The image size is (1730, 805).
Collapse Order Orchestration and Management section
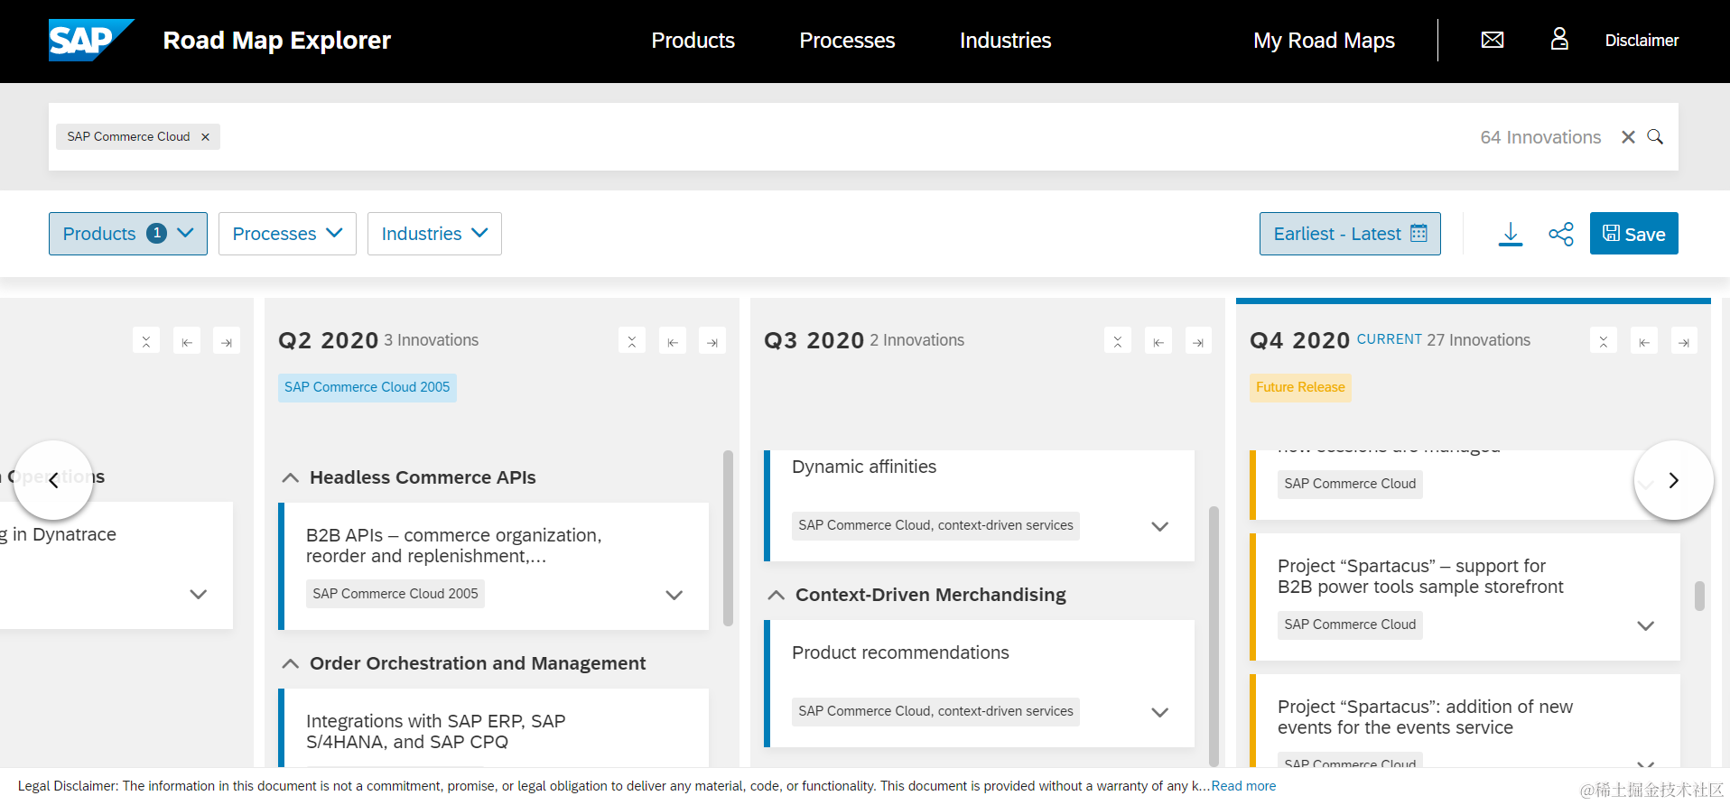click(291, 663)
